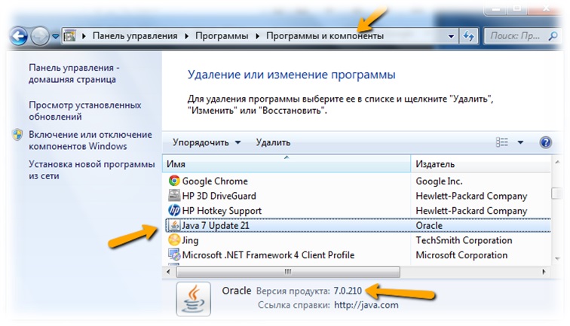
Task: Click the search magnifier icon
Action: pos(553,36)
